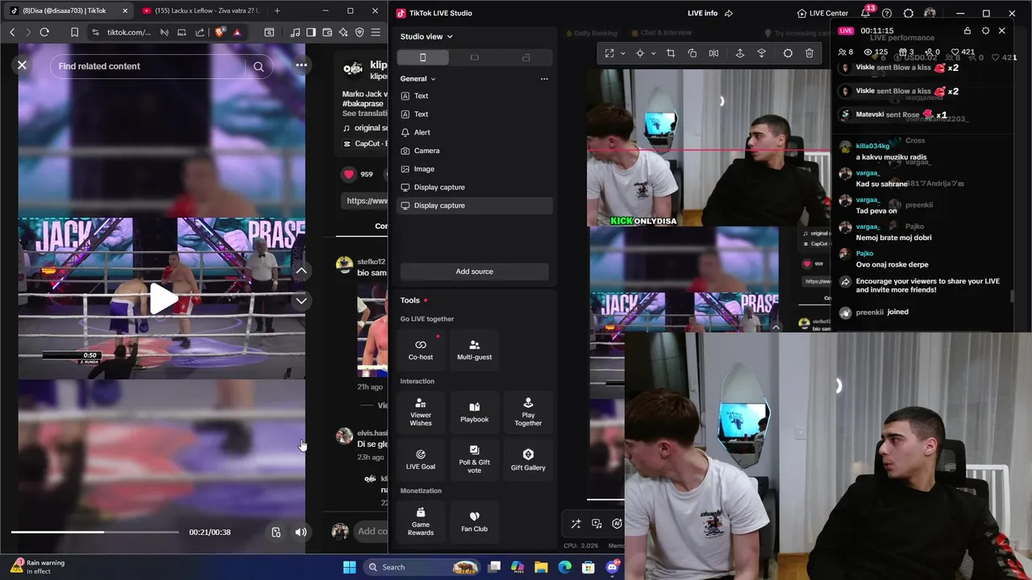Open settings of the LIVE performance overlay
This screenshot has height=580, width=1032.
pos(985,31)
